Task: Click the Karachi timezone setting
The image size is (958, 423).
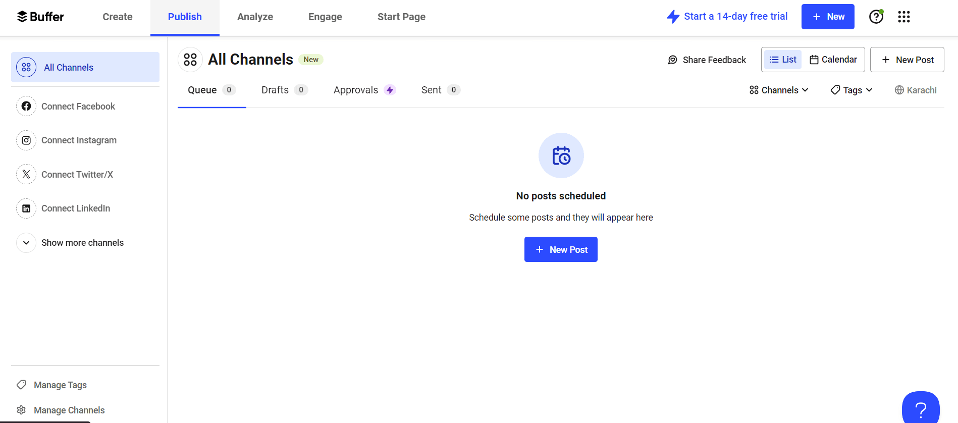Action: (916, 90)
